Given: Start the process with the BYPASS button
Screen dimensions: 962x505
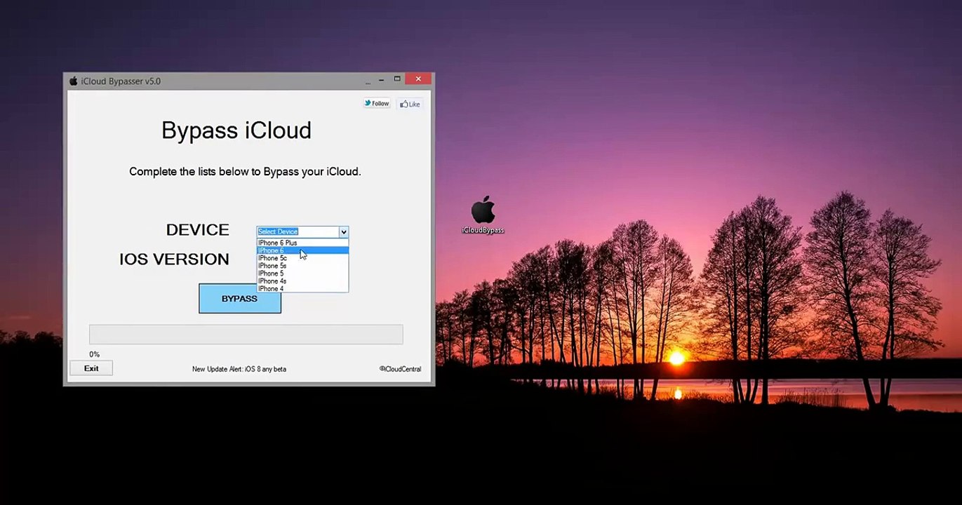Looking at the screenshot, I should click(240, 299).
